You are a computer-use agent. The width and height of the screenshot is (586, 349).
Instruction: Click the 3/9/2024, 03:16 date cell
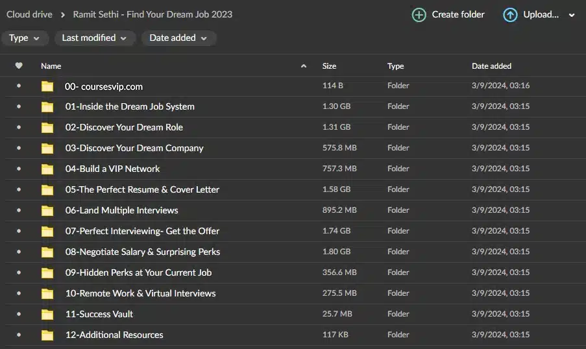click(x=500, y=86)
